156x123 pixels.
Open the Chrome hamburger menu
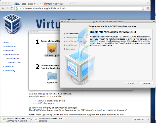[x=148, y=9]
